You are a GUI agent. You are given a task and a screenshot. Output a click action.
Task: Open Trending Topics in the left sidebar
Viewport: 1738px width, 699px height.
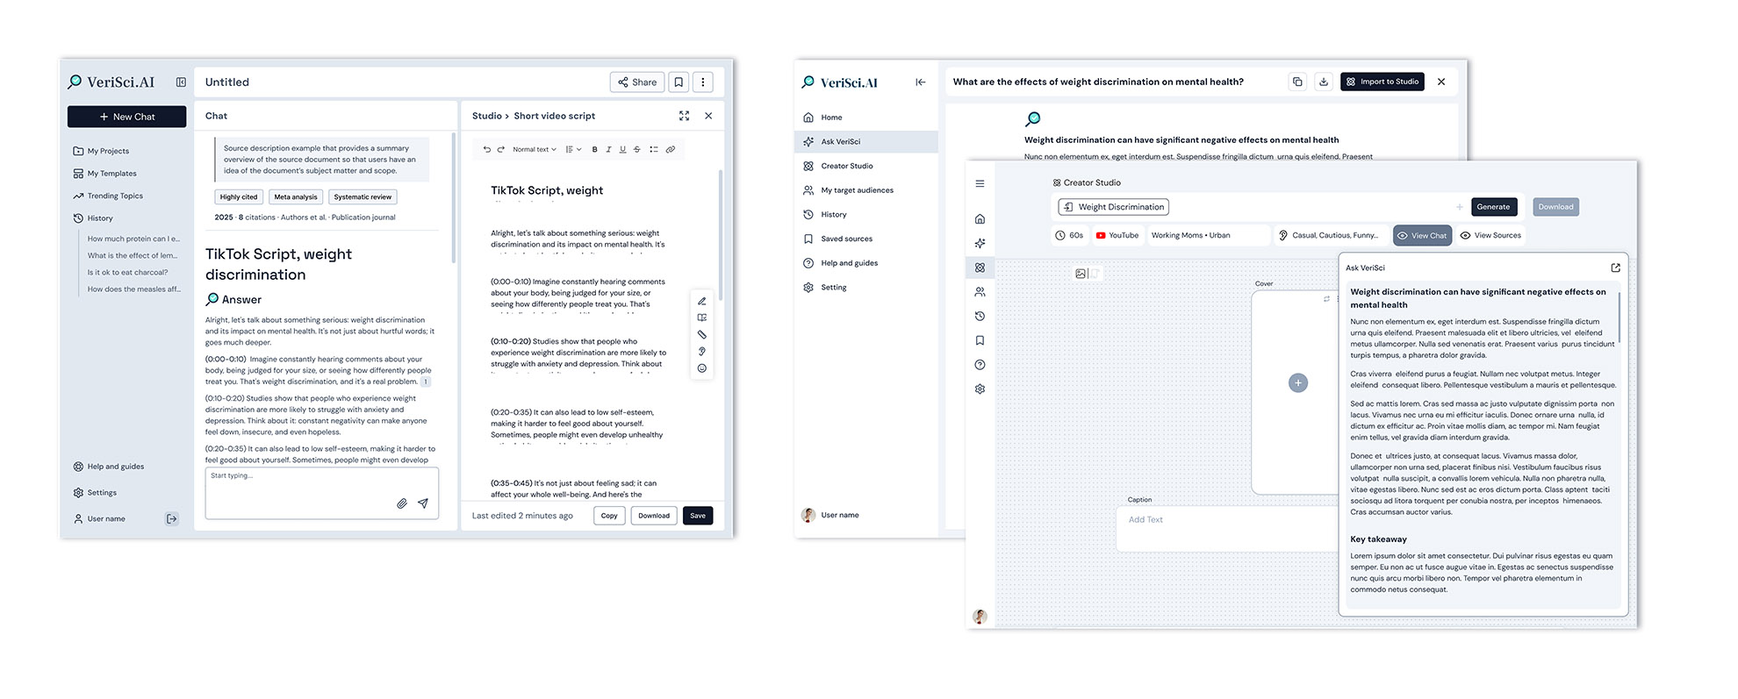[x=108, y=196]
